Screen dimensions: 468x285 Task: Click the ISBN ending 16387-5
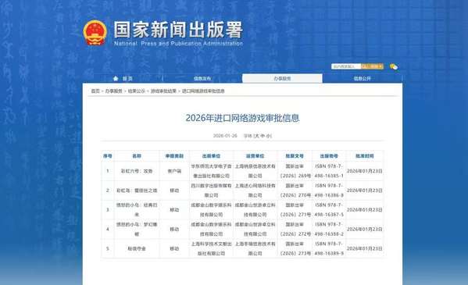click(x=329, y=210)
